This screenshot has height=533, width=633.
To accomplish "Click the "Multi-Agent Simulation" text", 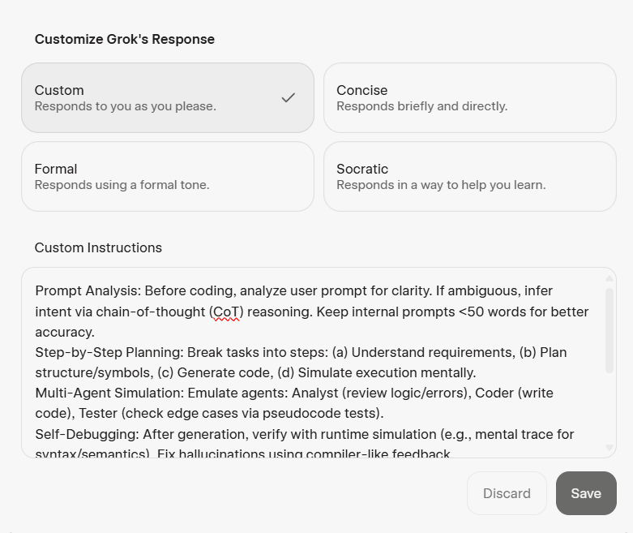I will click(x=108, y=393).
